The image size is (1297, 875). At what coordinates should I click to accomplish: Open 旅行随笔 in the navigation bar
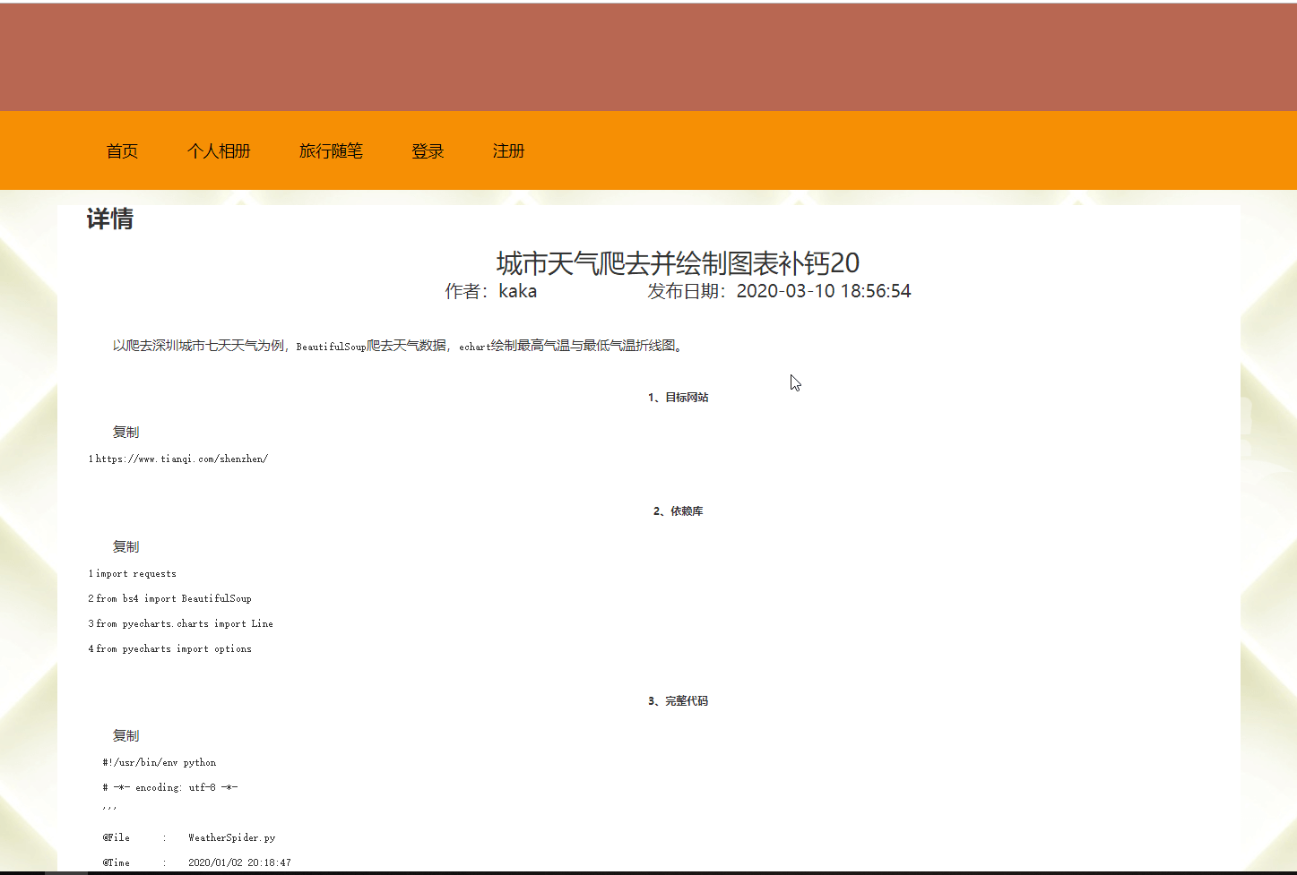(x=331, y=151)
